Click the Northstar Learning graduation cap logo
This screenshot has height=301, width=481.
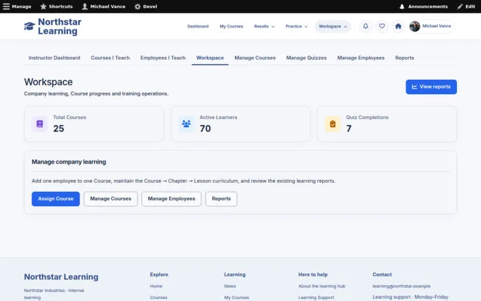tap(30, 26)
